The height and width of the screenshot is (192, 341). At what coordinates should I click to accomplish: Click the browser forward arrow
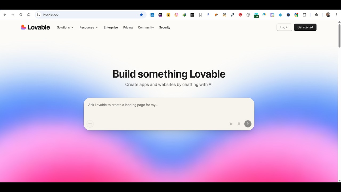point(13,15)
